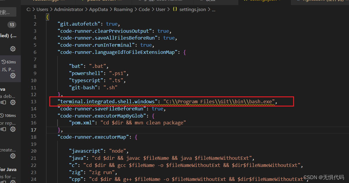Click line number 17 in the editor gutter
The image size is (349, 183).
click(x=34, y=130)
